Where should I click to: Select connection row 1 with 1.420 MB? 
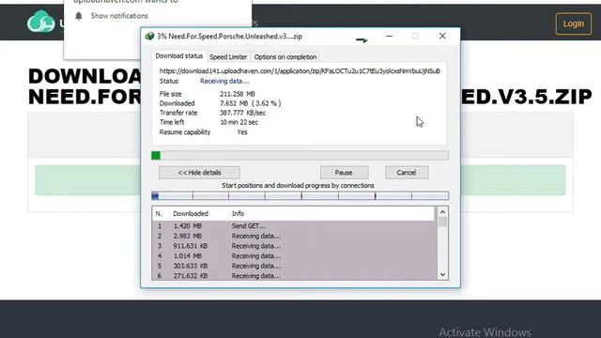coord(294,226)
